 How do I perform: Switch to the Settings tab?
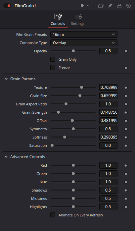click(78, 20)
